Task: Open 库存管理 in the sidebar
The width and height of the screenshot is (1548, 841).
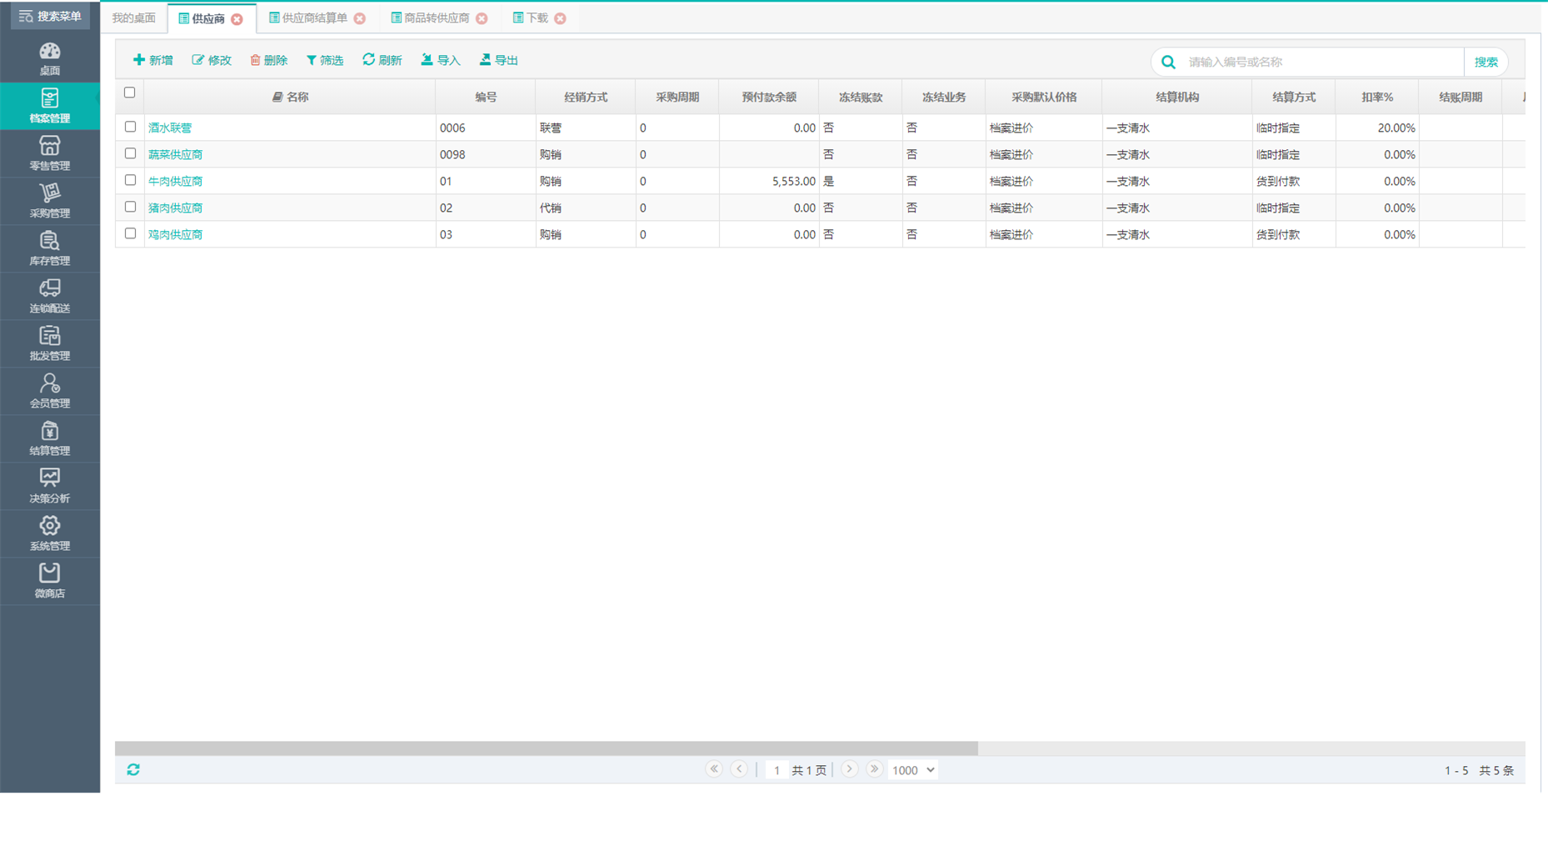Action: 50,248
